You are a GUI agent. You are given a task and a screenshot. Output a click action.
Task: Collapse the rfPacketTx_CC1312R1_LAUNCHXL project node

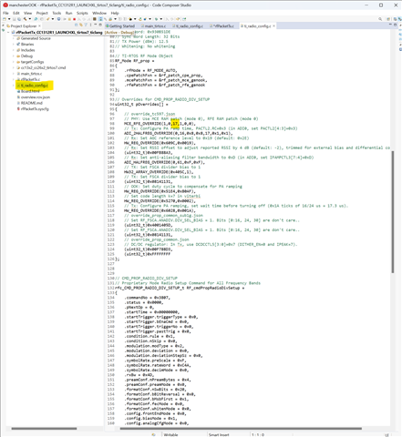tap(8, 32)
